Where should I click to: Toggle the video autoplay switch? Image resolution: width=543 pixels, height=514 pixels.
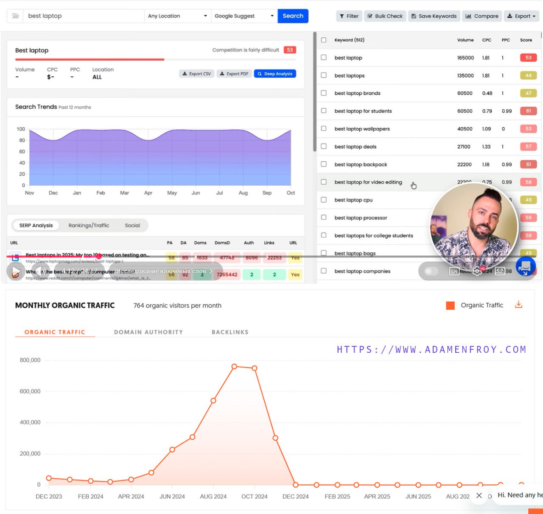(430, 271)
